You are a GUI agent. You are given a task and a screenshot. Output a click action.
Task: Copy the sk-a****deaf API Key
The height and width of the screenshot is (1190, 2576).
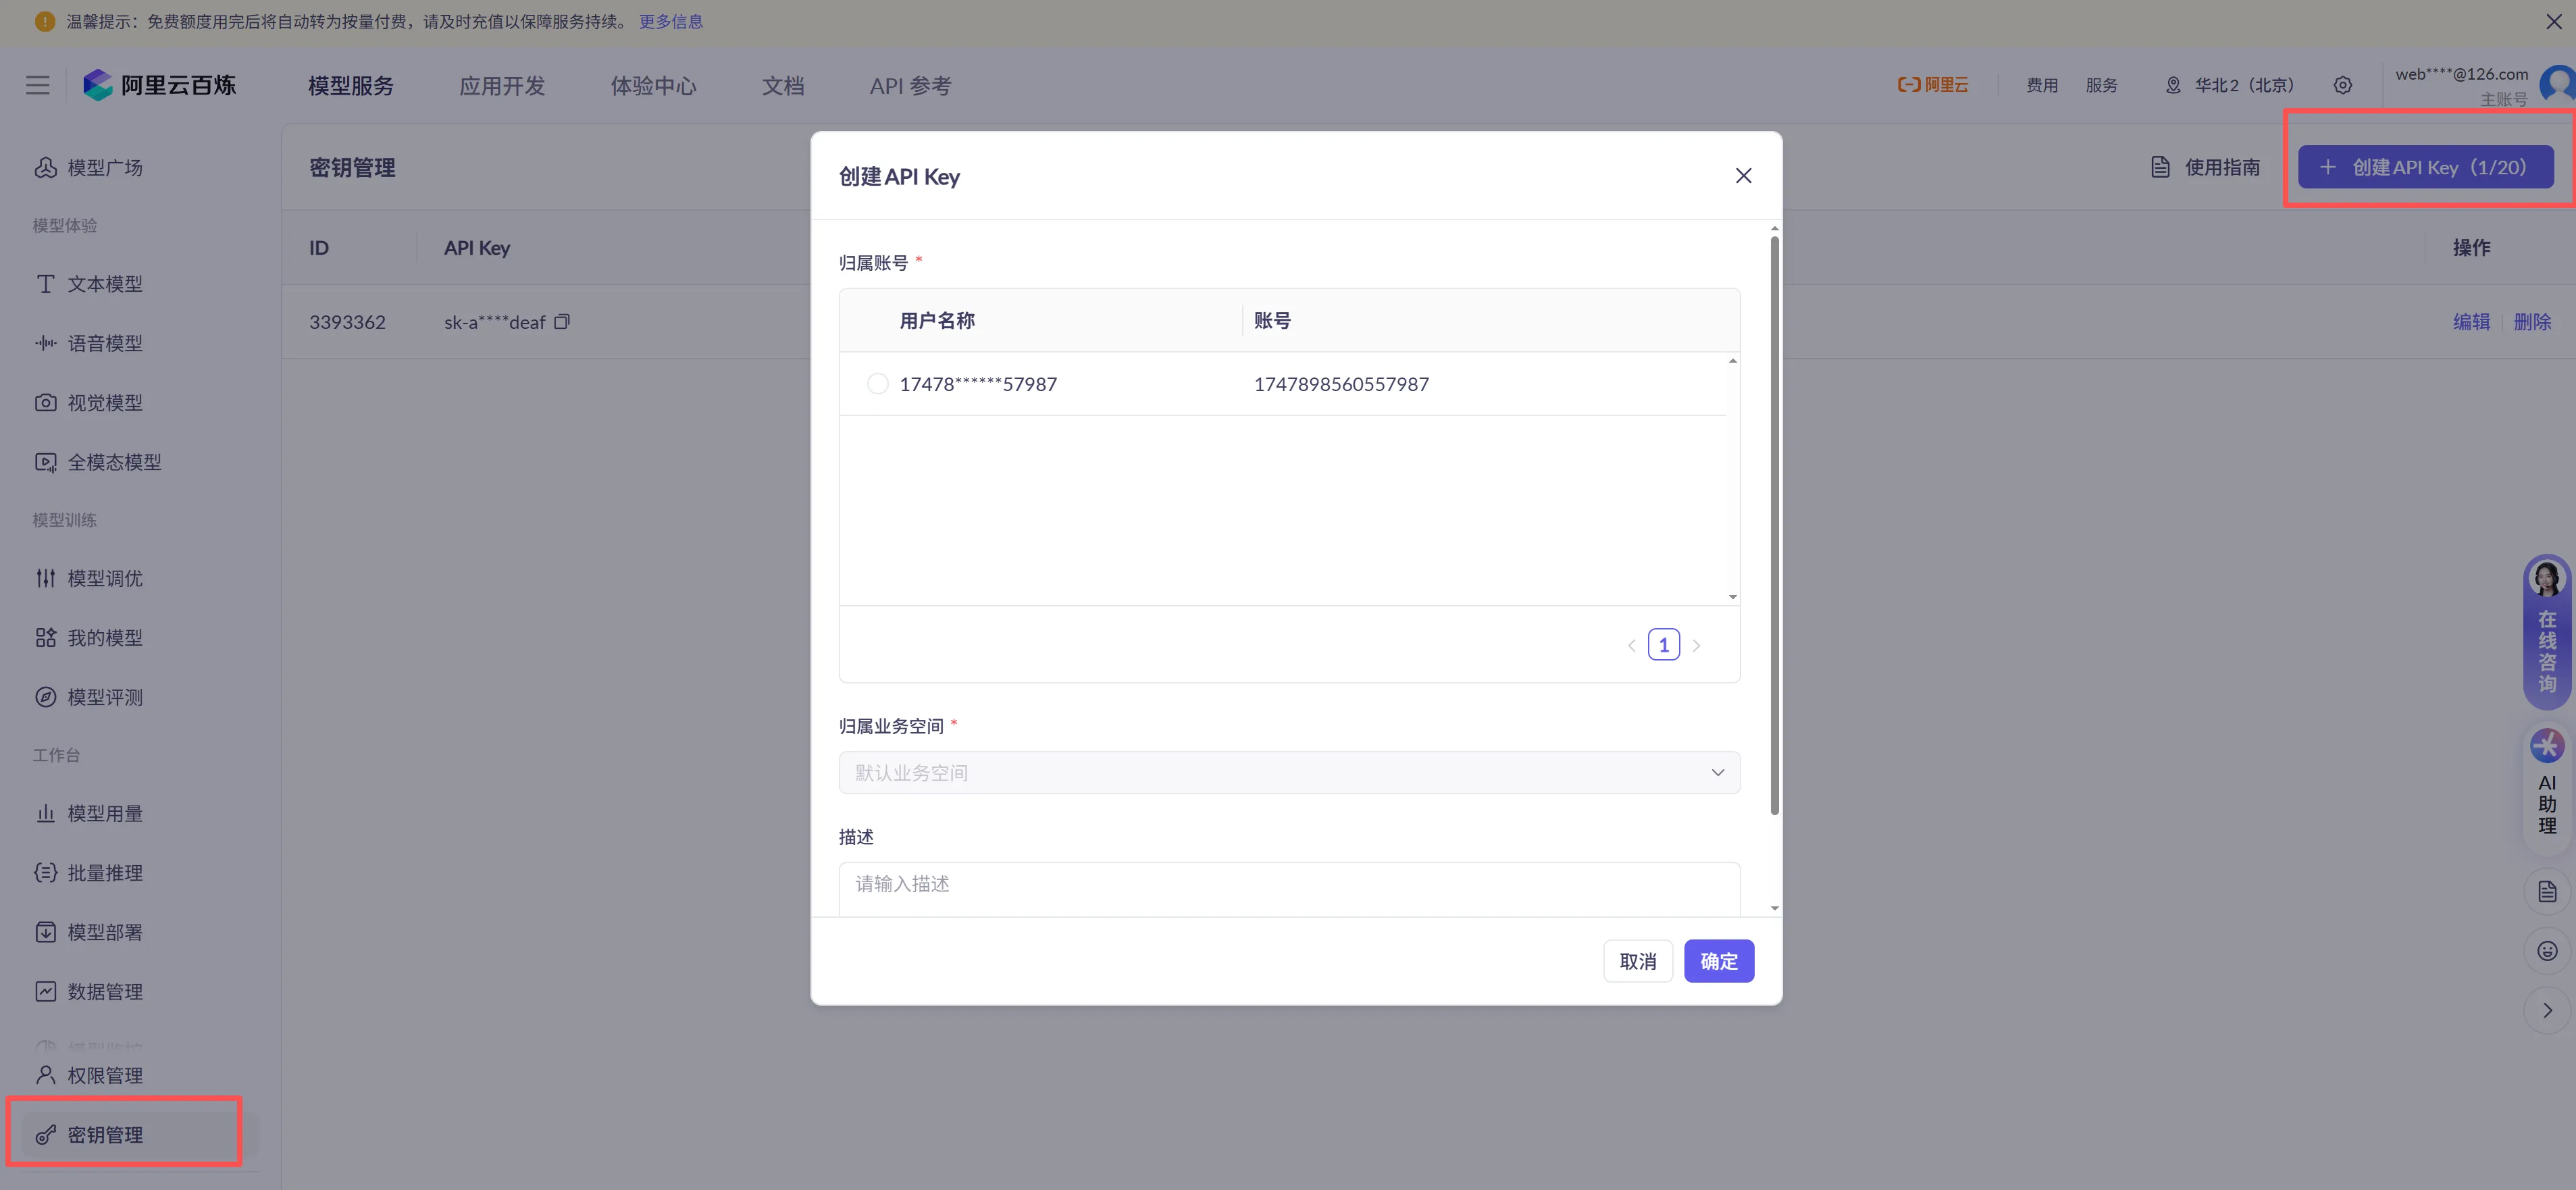pos(563,321)
